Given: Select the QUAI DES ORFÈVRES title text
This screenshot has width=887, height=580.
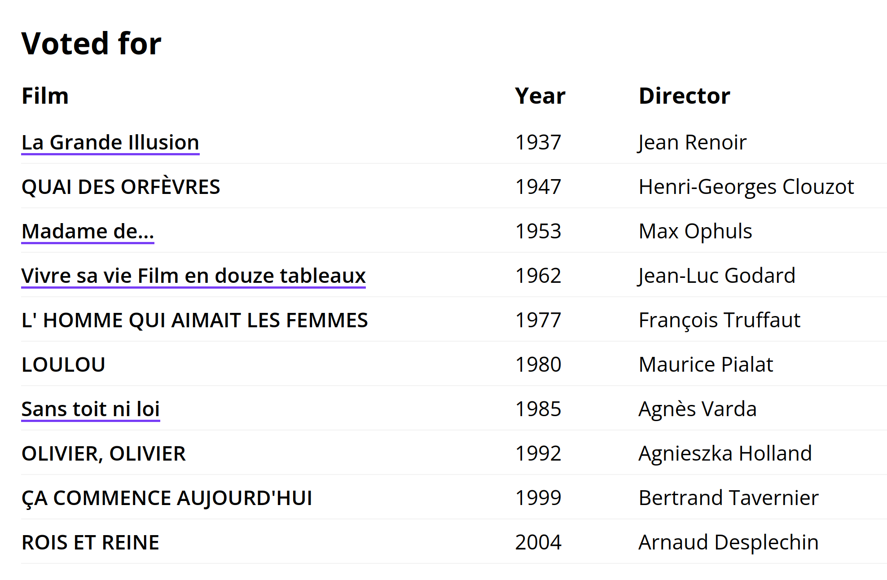Looking at the screenshot, I should point(121,187).
